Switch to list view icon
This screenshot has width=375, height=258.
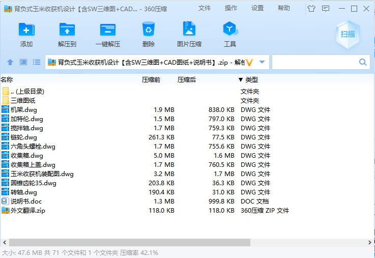(x=36, y=62)
